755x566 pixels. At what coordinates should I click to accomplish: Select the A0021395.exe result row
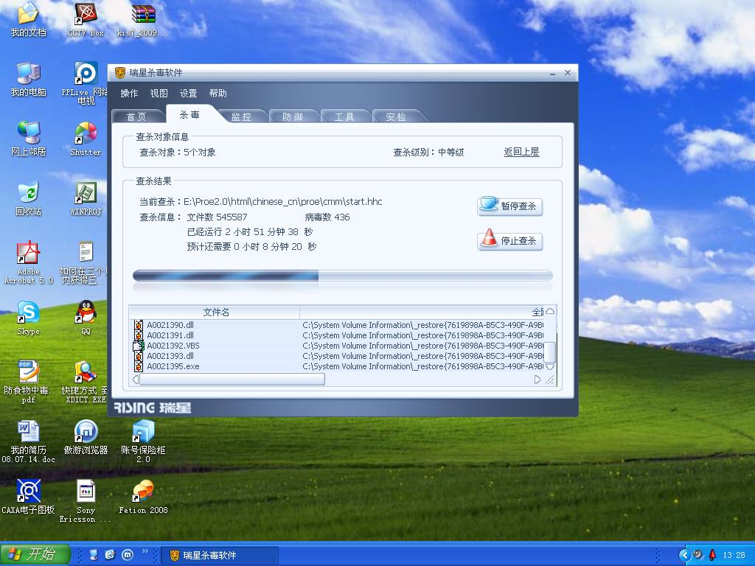click(x=338, y=366)
